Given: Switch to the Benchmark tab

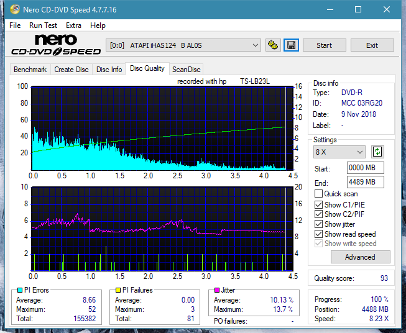Looking at the screenshot, I should (30, 70).
